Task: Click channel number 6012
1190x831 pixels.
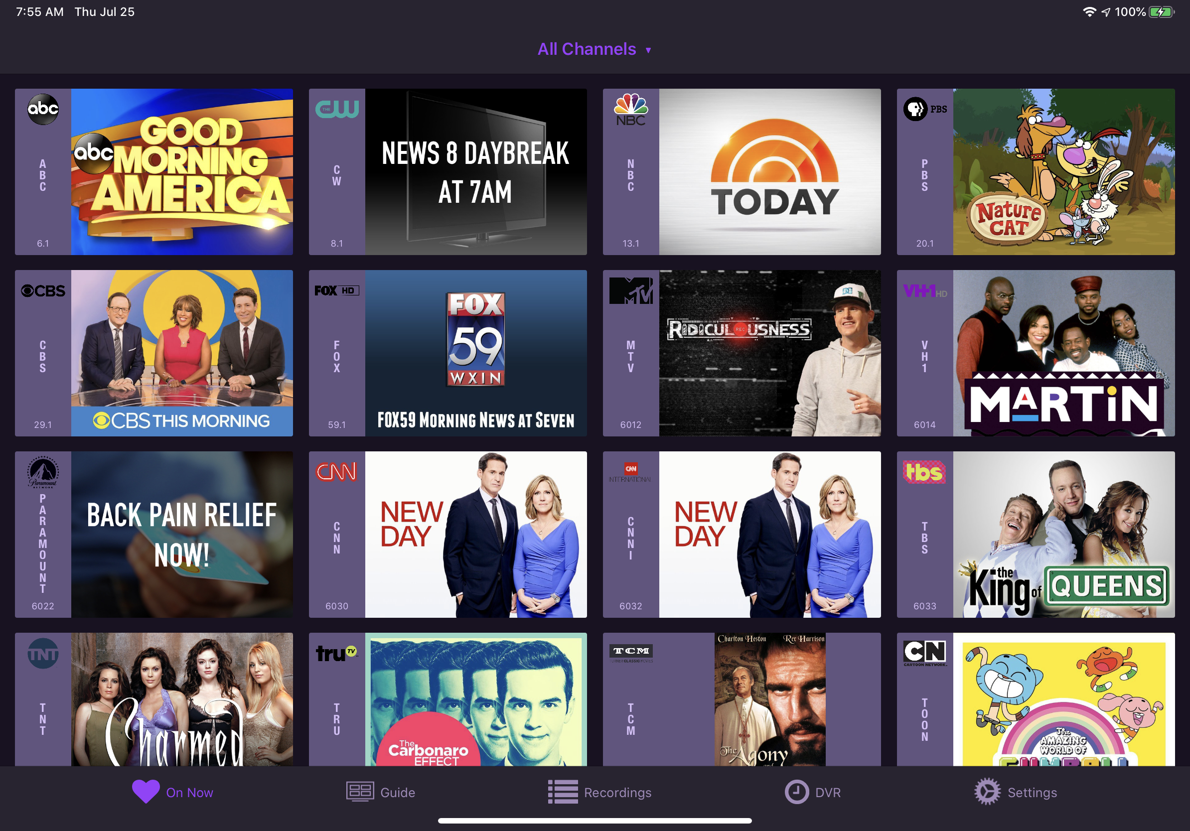Action: 631,424
